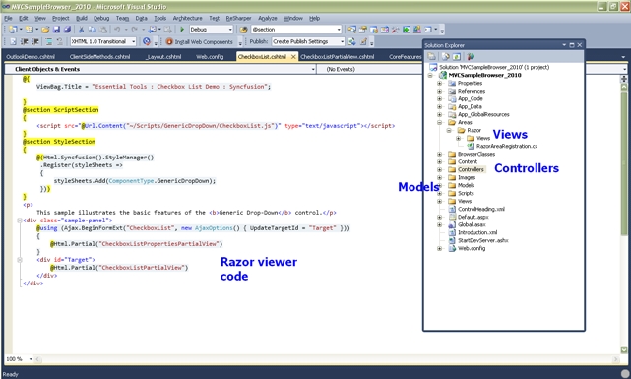This screenshot has height=379, width=631.
Task: Switch to the _Layout.cshtml tab
Action: 163,57
